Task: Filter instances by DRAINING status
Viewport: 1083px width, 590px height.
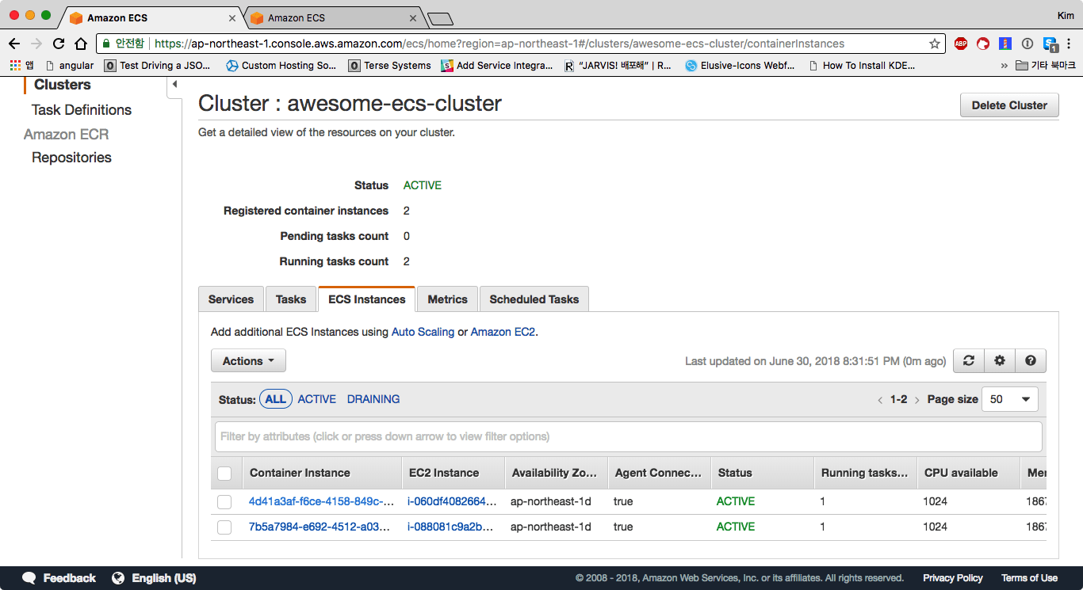Action: pyautogui.click(x=373, y=399)
